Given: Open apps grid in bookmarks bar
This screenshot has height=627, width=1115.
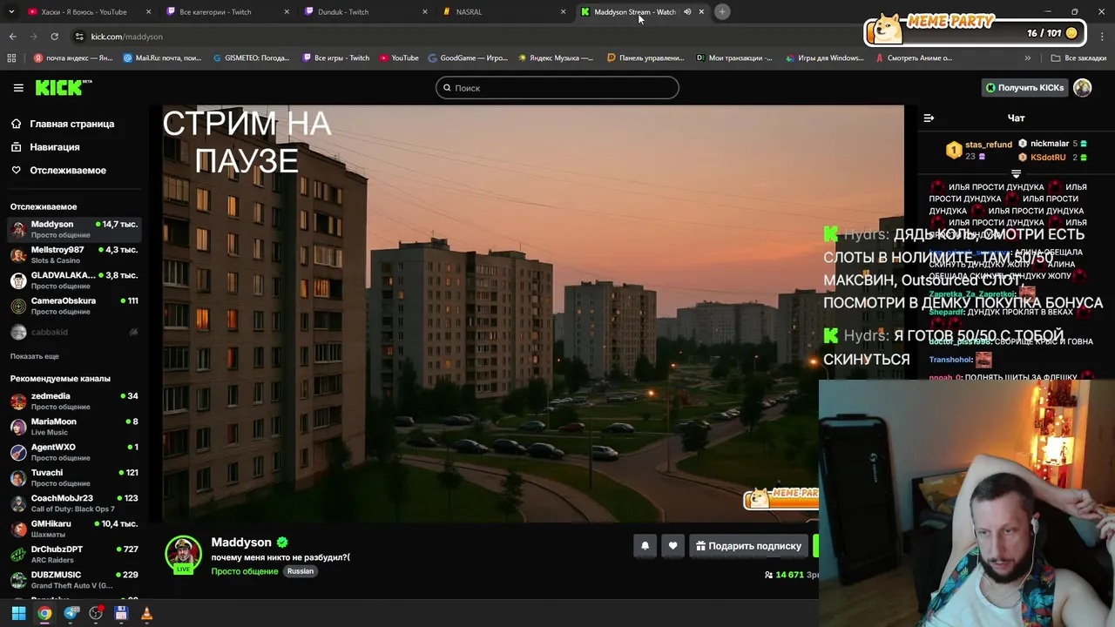Looking at the screenshot, I should tap(11, 58).
